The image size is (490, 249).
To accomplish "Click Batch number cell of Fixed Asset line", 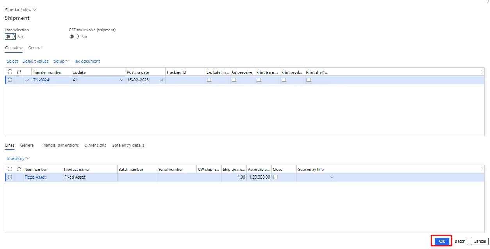I will tap(137, 177).
